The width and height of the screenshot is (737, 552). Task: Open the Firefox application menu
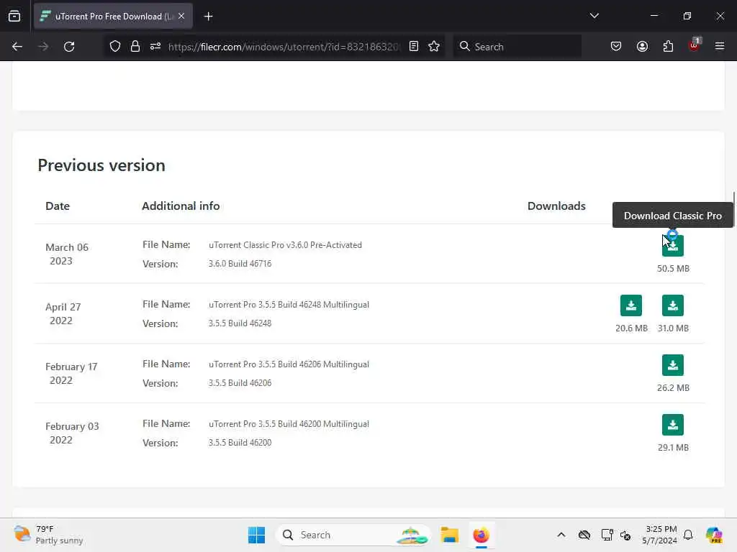click(x=720, y=46)
